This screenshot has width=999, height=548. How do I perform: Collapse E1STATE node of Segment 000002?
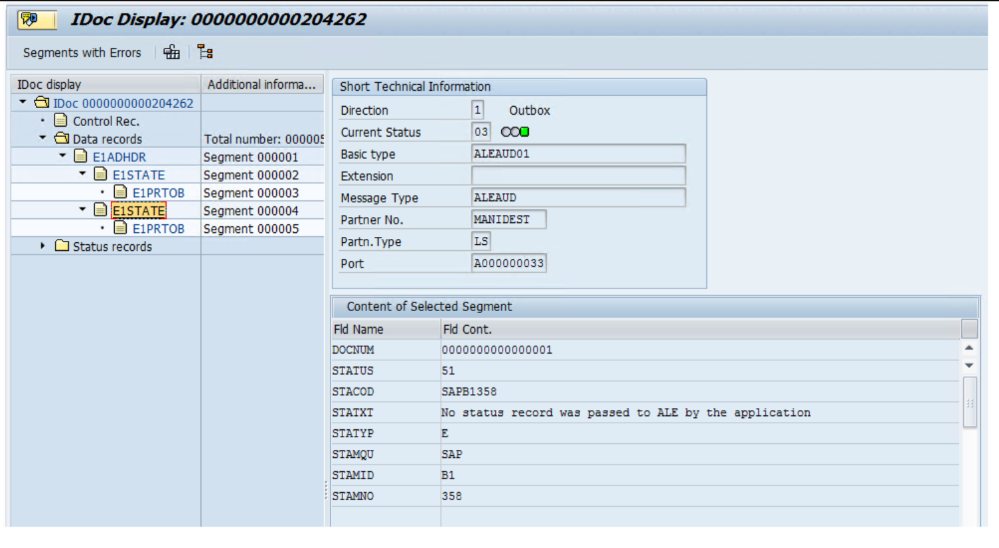coord(82,174)
